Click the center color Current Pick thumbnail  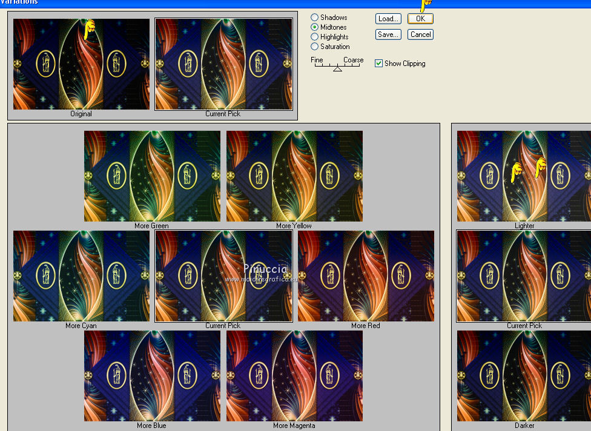[x=223, y=276]
